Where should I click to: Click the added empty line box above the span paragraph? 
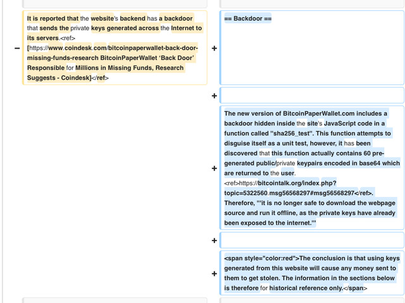[312, 241]
